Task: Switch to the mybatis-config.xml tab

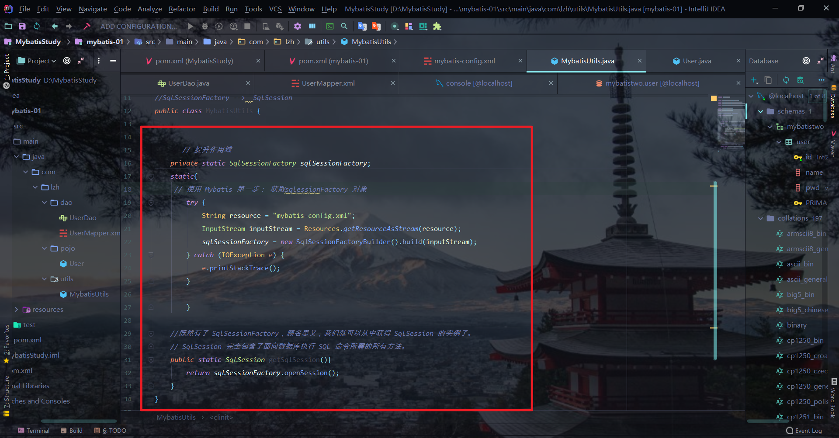Action: pos(464,61)
